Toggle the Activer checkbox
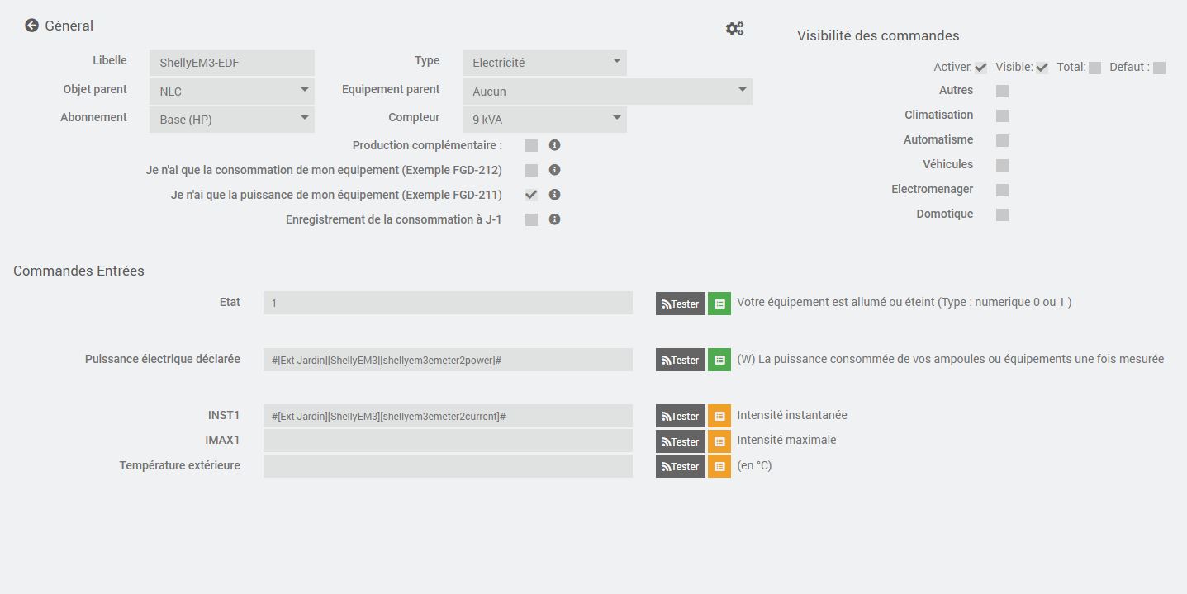1187x594 pixels. point(980,68)
